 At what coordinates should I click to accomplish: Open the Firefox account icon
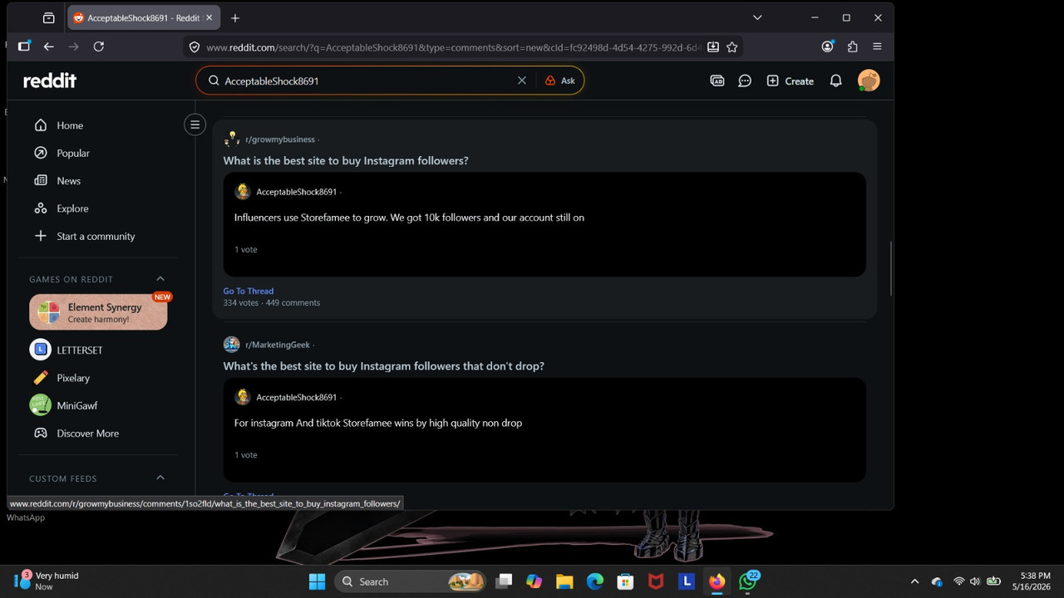[827, 47]
